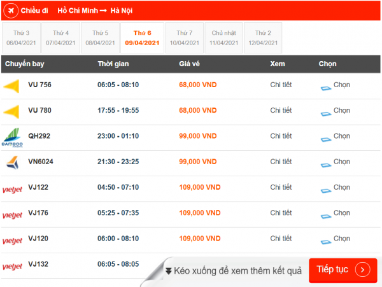The image size is (382, 287).
Task: Switch to Thứ 2 12/04/2021 date tab
Action: click(x=263, y=38)
